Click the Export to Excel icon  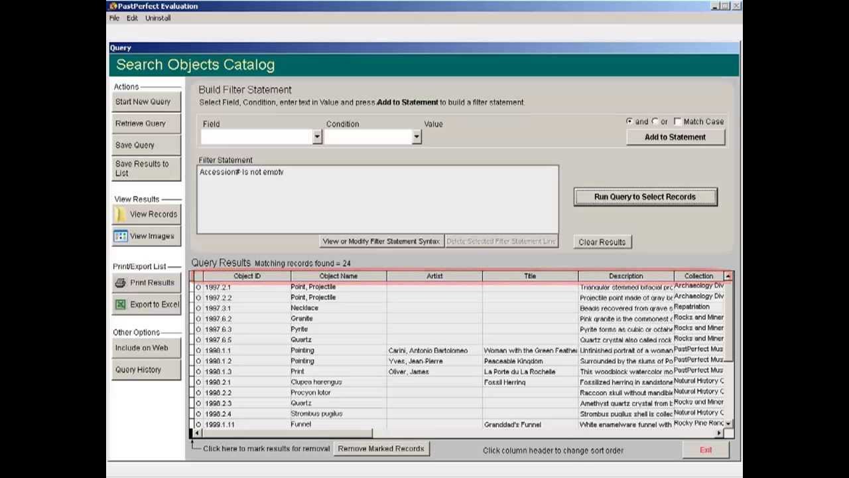[121, 305]
